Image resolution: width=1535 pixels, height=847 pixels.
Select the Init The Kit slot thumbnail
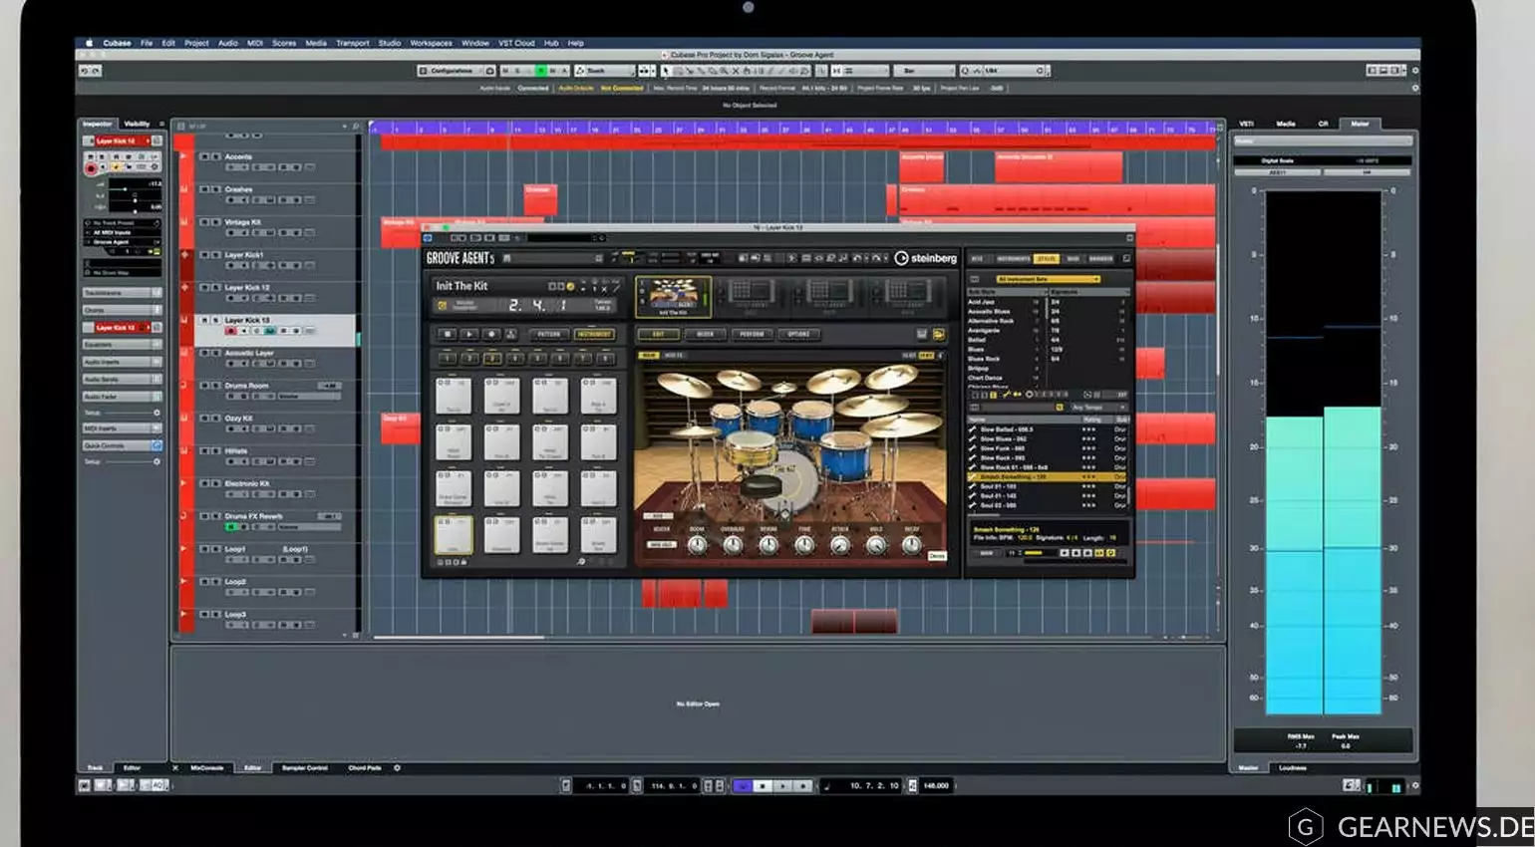(674, 295)
